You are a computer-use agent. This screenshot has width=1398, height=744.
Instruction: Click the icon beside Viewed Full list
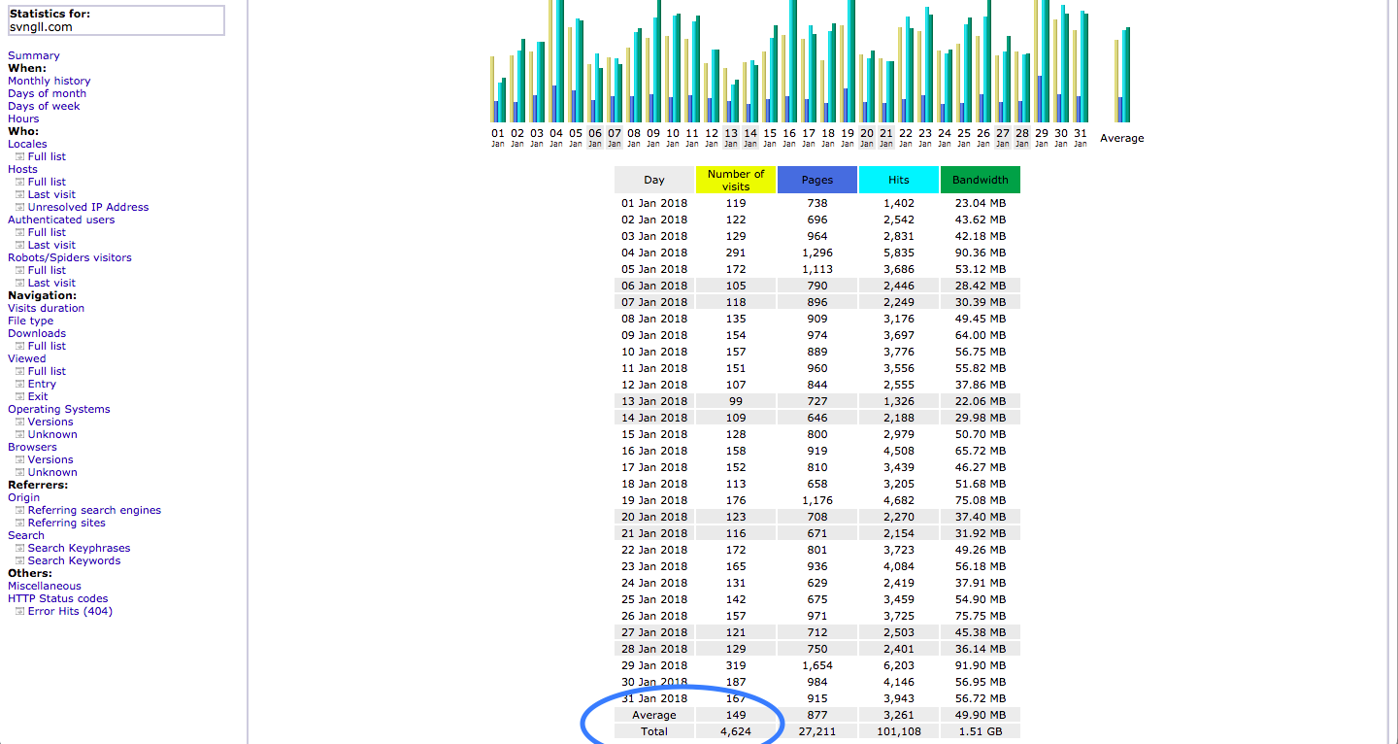[20, 371]
